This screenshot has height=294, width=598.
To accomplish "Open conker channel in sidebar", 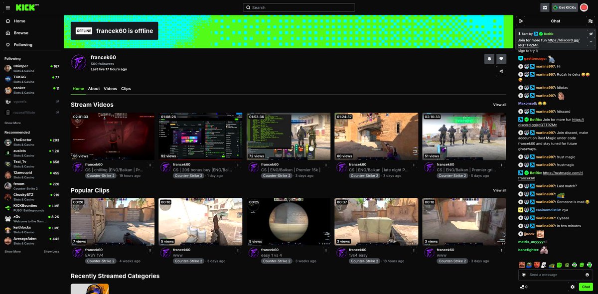I will (32, 90).
